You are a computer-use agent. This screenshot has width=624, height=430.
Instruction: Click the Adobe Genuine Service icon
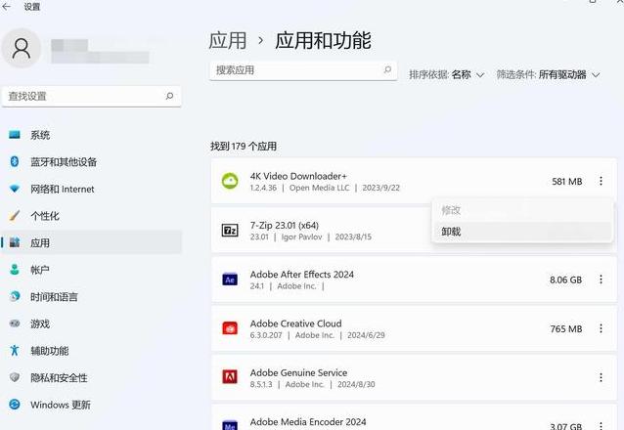click(230, 376)
